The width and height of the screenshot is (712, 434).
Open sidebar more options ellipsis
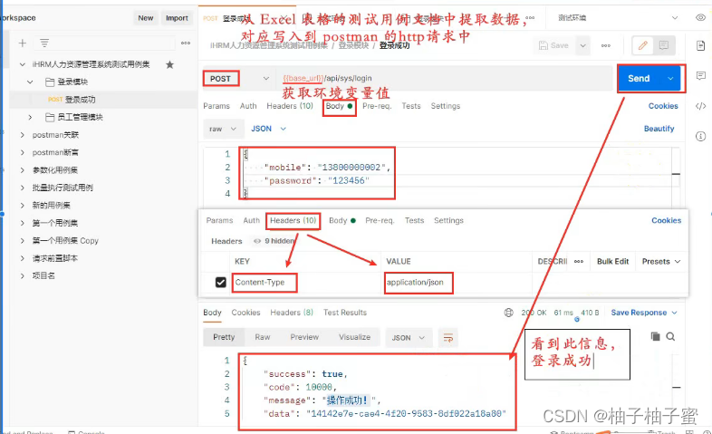186,43
